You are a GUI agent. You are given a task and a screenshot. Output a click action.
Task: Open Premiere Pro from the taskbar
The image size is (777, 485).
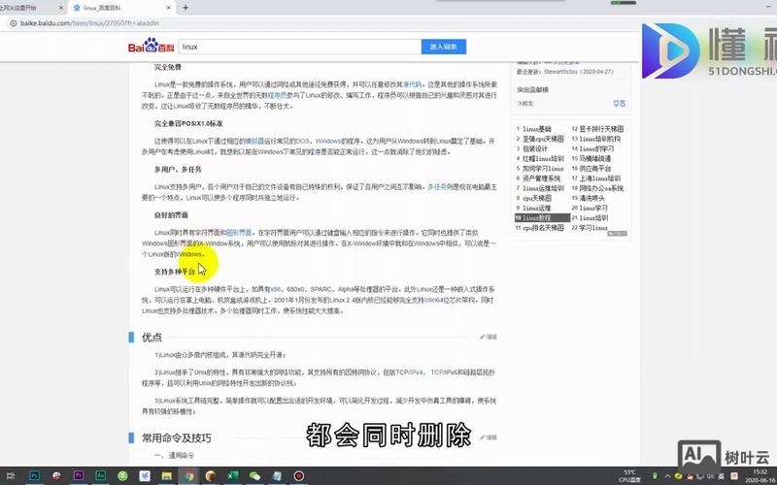pos(79,476)
